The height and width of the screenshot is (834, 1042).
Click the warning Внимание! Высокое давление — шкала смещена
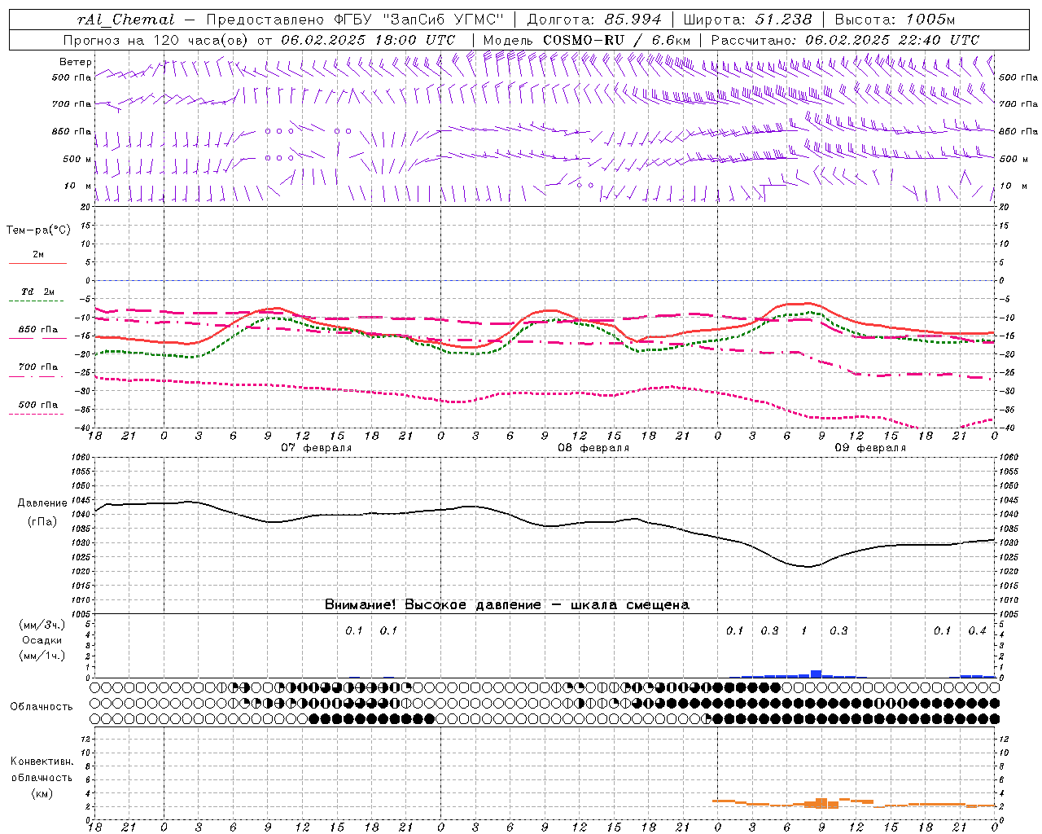pos(507,604)
